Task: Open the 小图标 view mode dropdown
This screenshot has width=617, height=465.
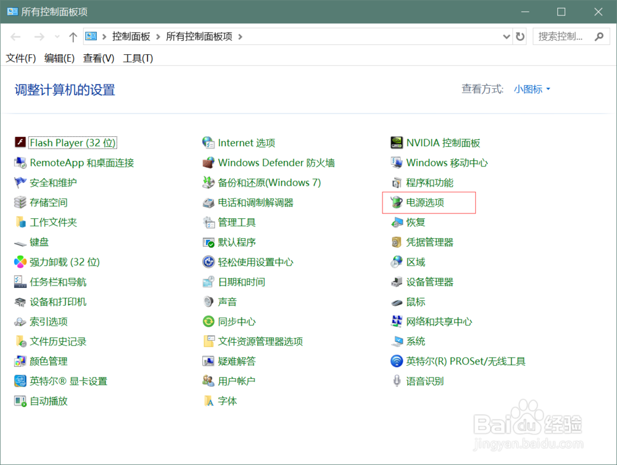Action: point(531,89)
